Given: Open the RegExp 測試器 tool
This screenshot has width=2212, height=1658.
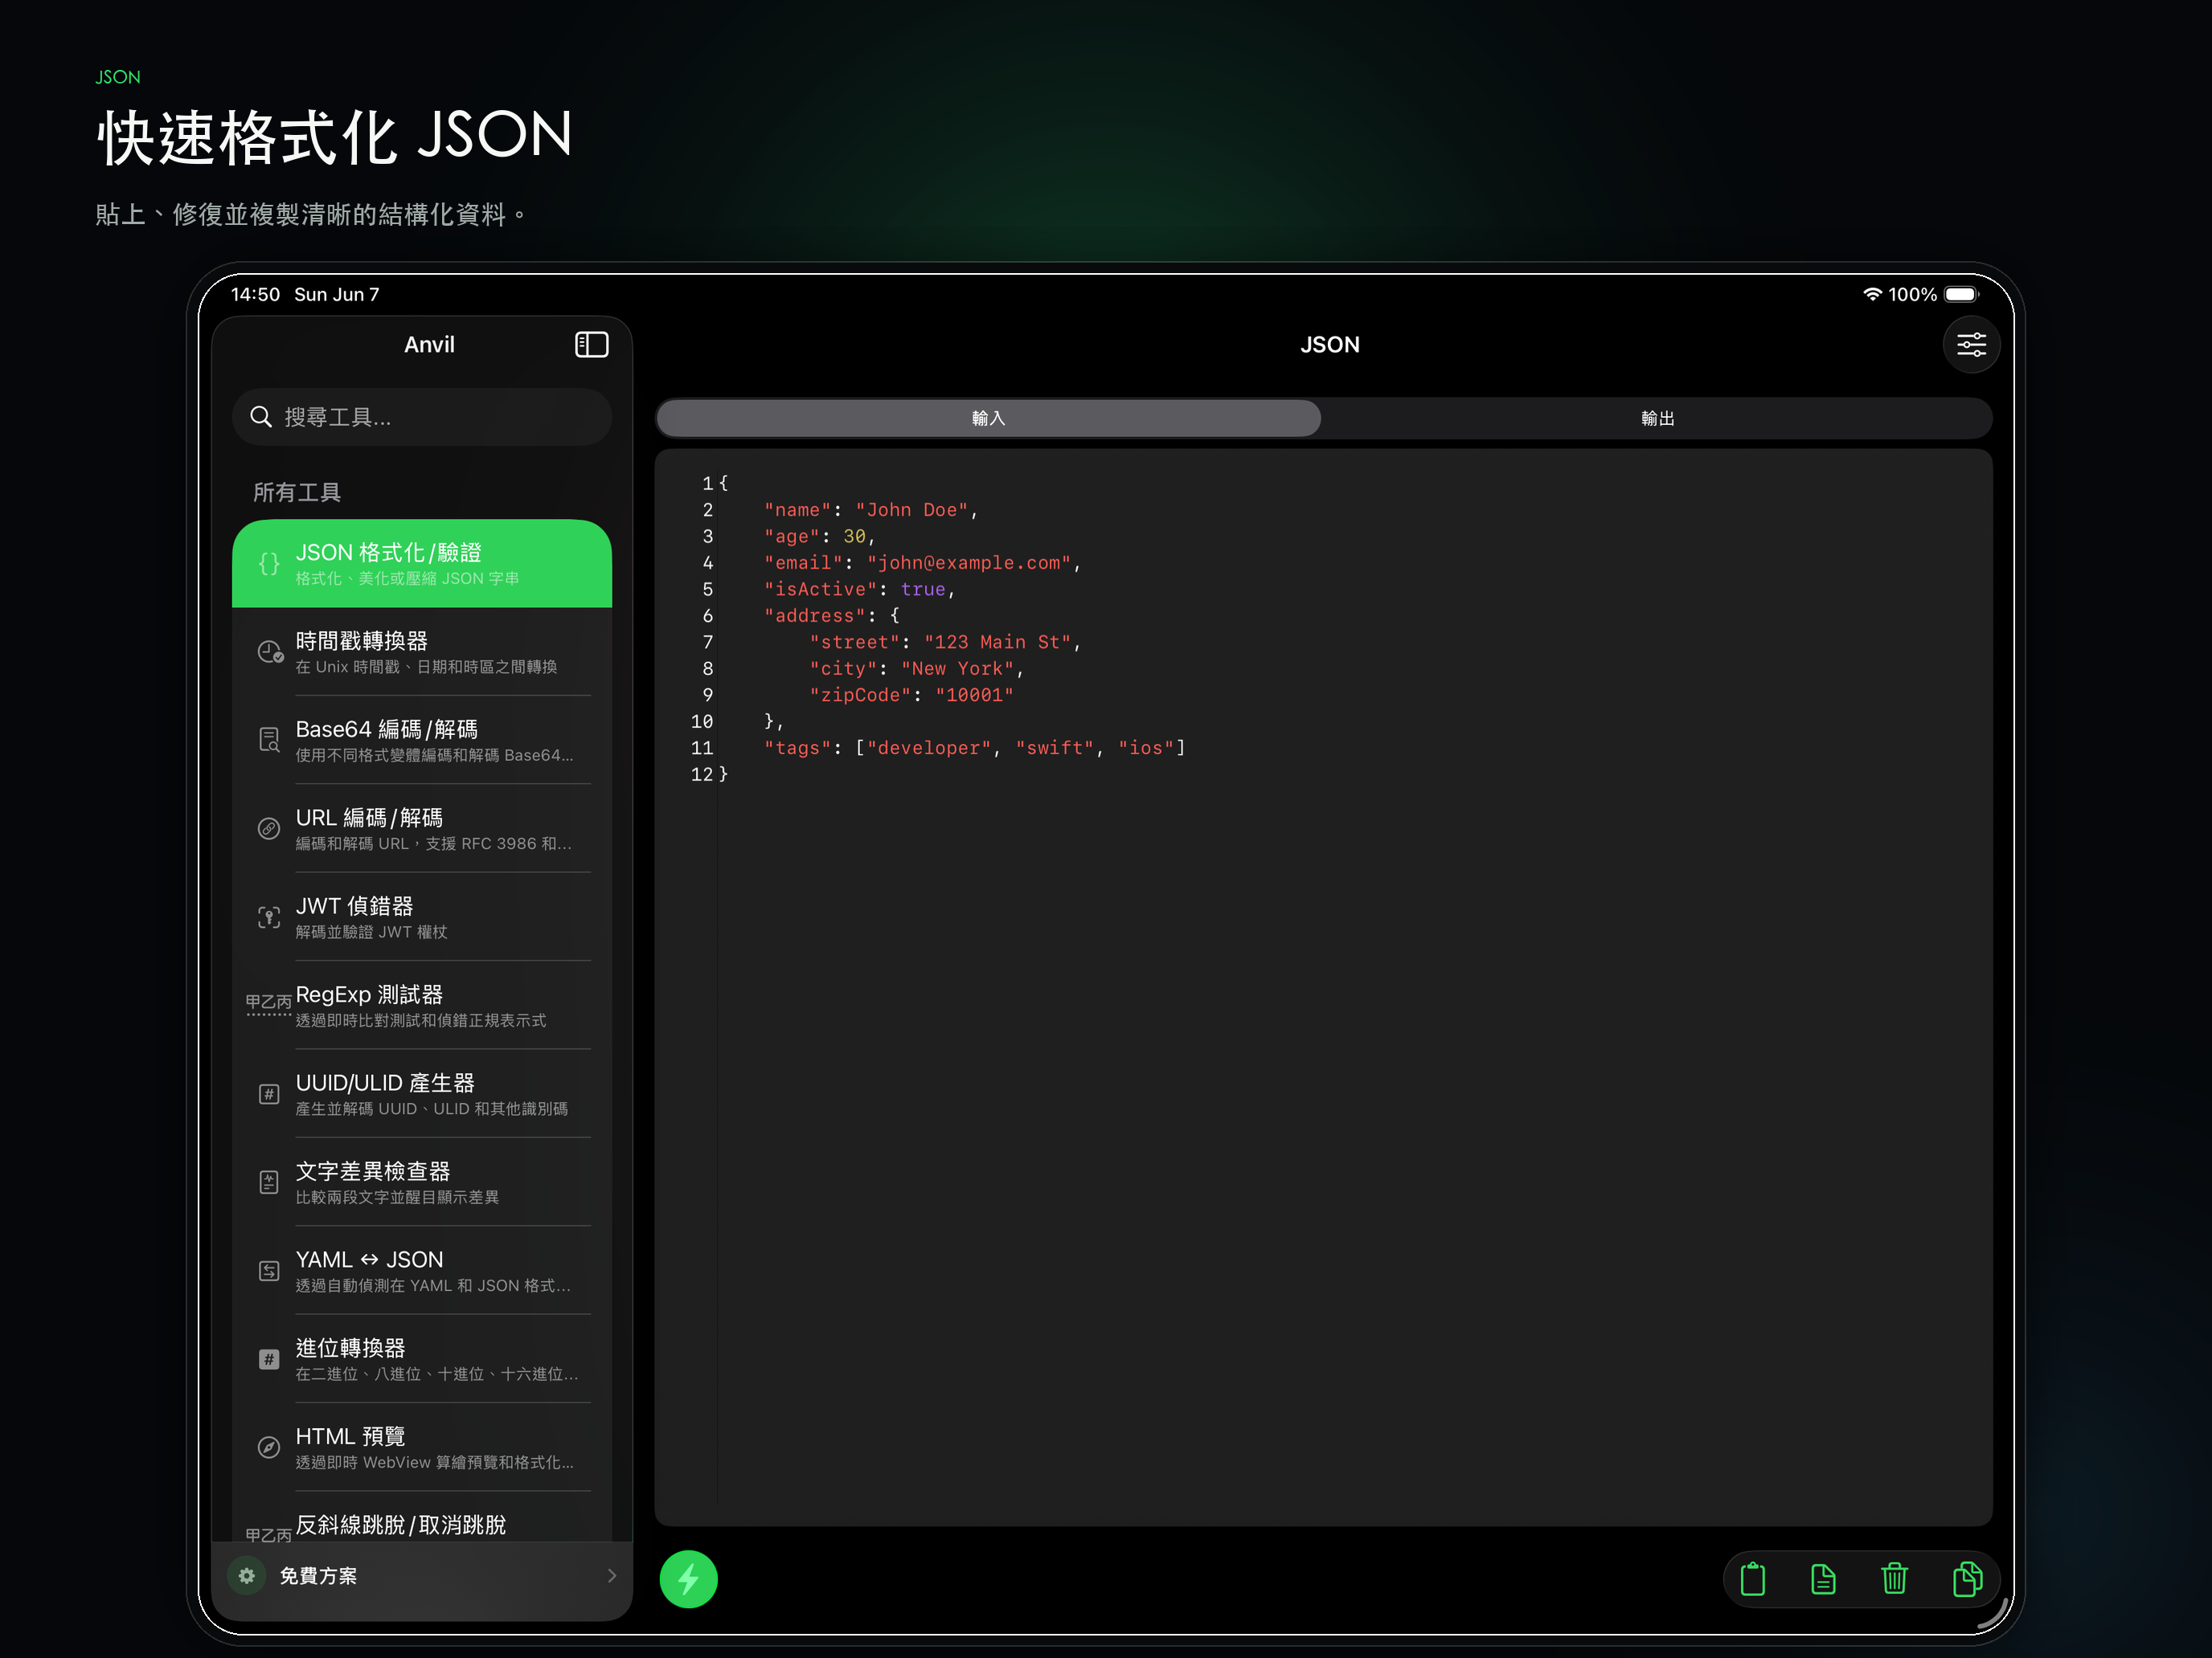Looking at the screenshot, I should (422, 1006).
